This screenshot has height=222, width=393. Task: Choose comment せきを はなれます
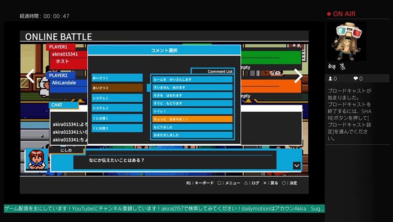[192, 95]
